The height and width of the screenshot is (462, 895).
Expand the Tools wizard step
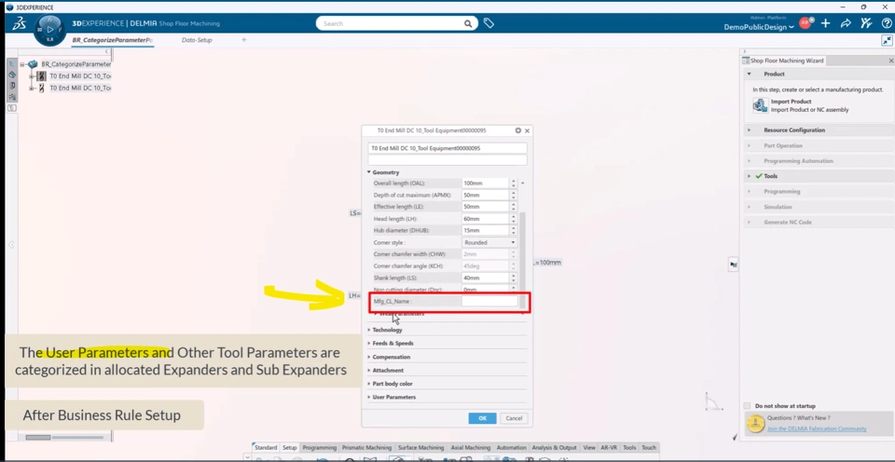pyautogui.click(x=749, y=176)
